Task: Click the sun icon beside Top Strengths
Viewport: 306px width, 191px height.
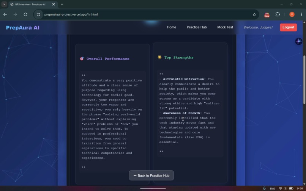Action: (159, 57)
